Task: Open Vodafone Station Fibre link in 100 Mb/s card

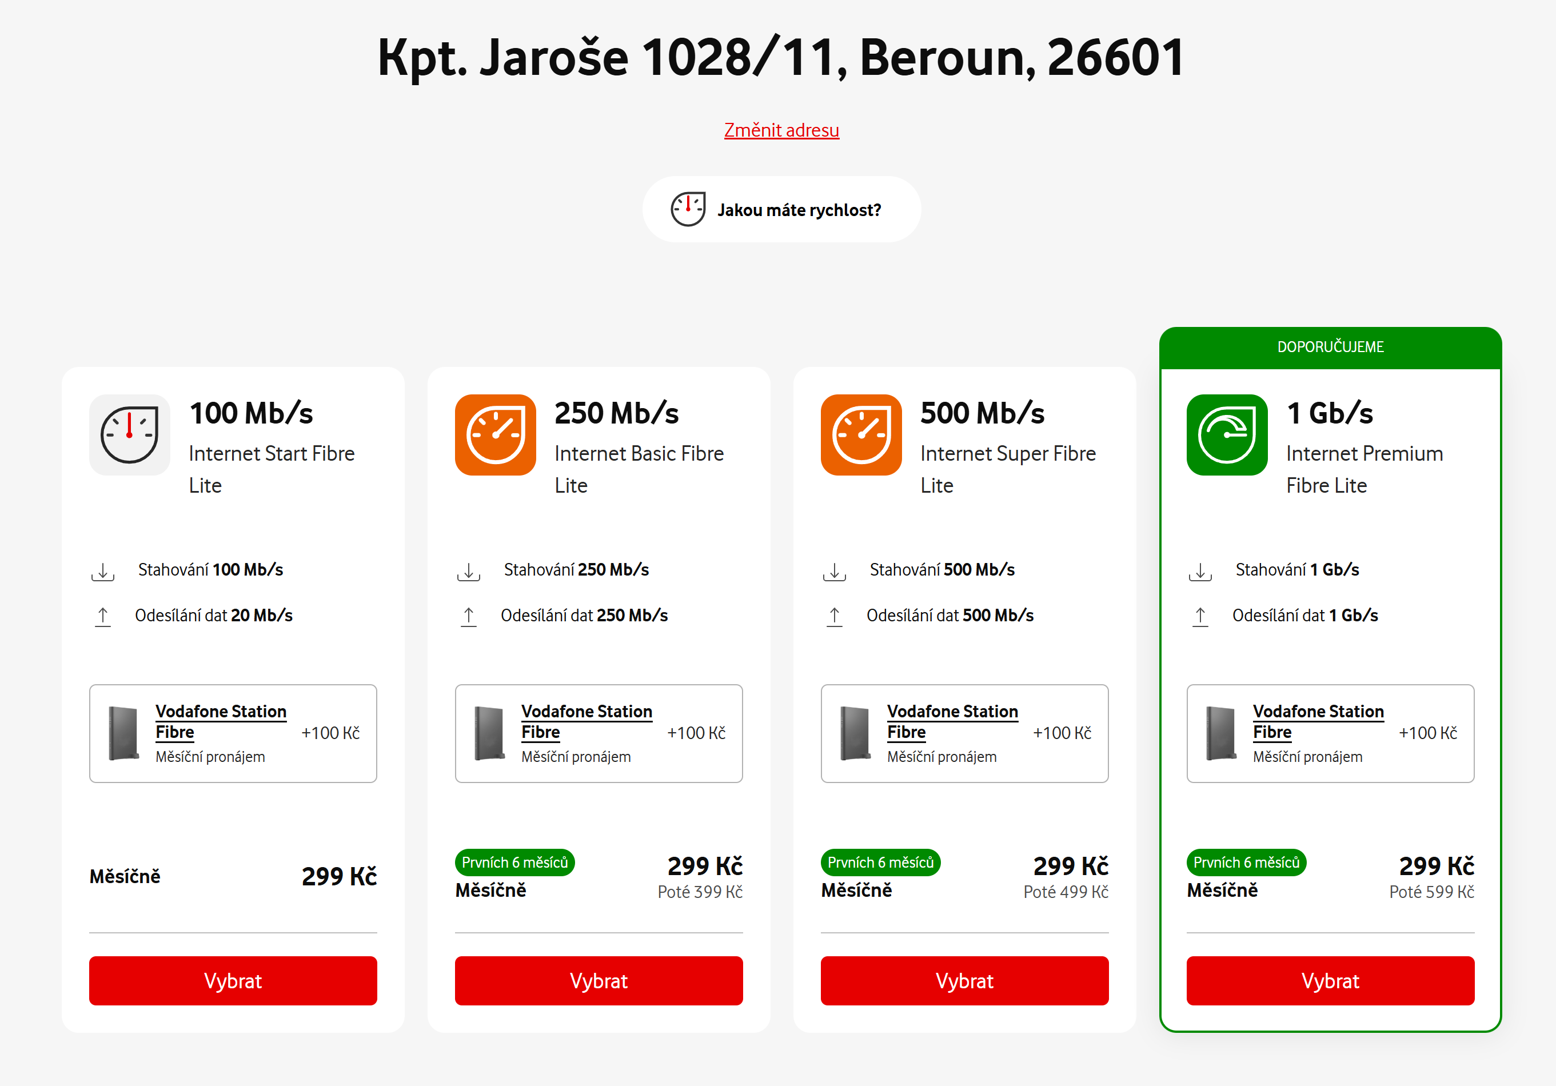Action: 221,721
